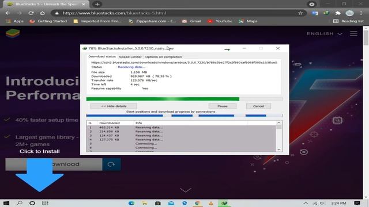Open the website hamburger menu
Viewport: 369px width, 207px height.
click(353, 33)
